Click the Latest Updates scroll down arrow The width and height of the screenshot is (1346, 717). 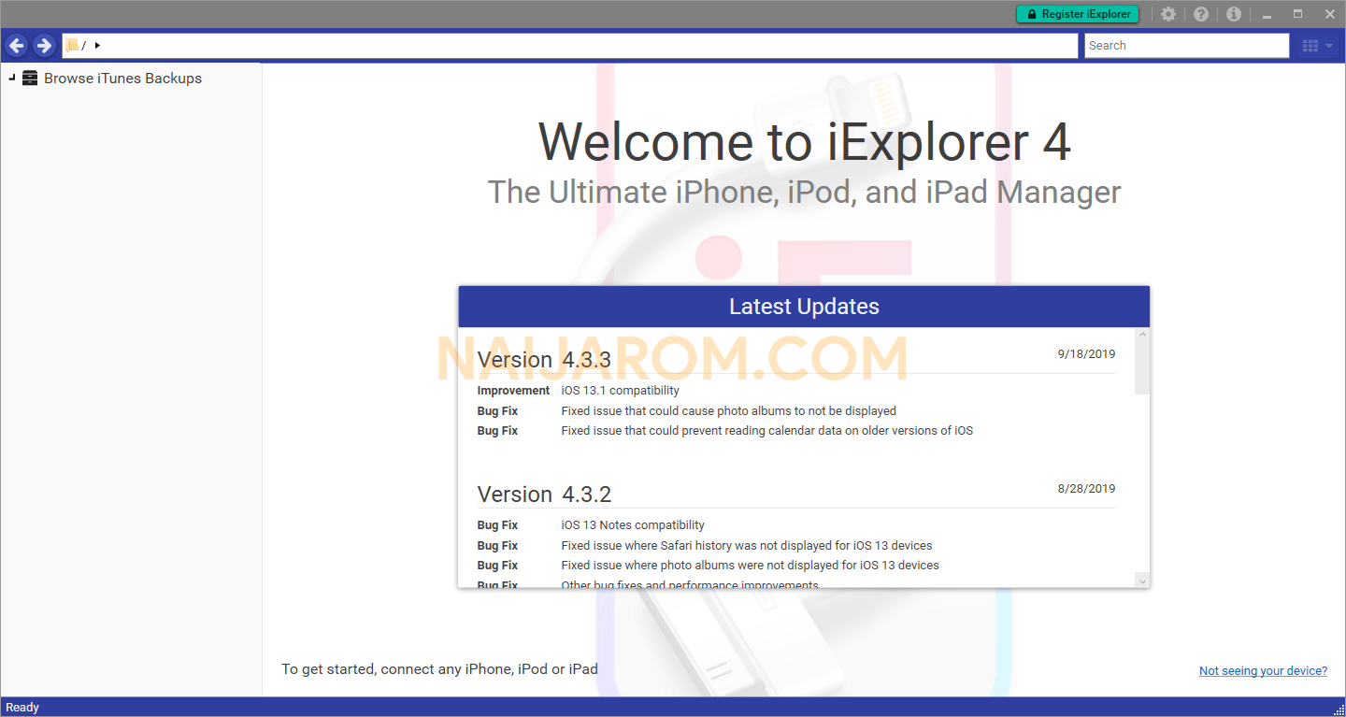point(1142,581)
